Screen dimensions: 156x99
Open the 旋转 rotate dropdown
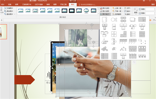click(128, 14)
